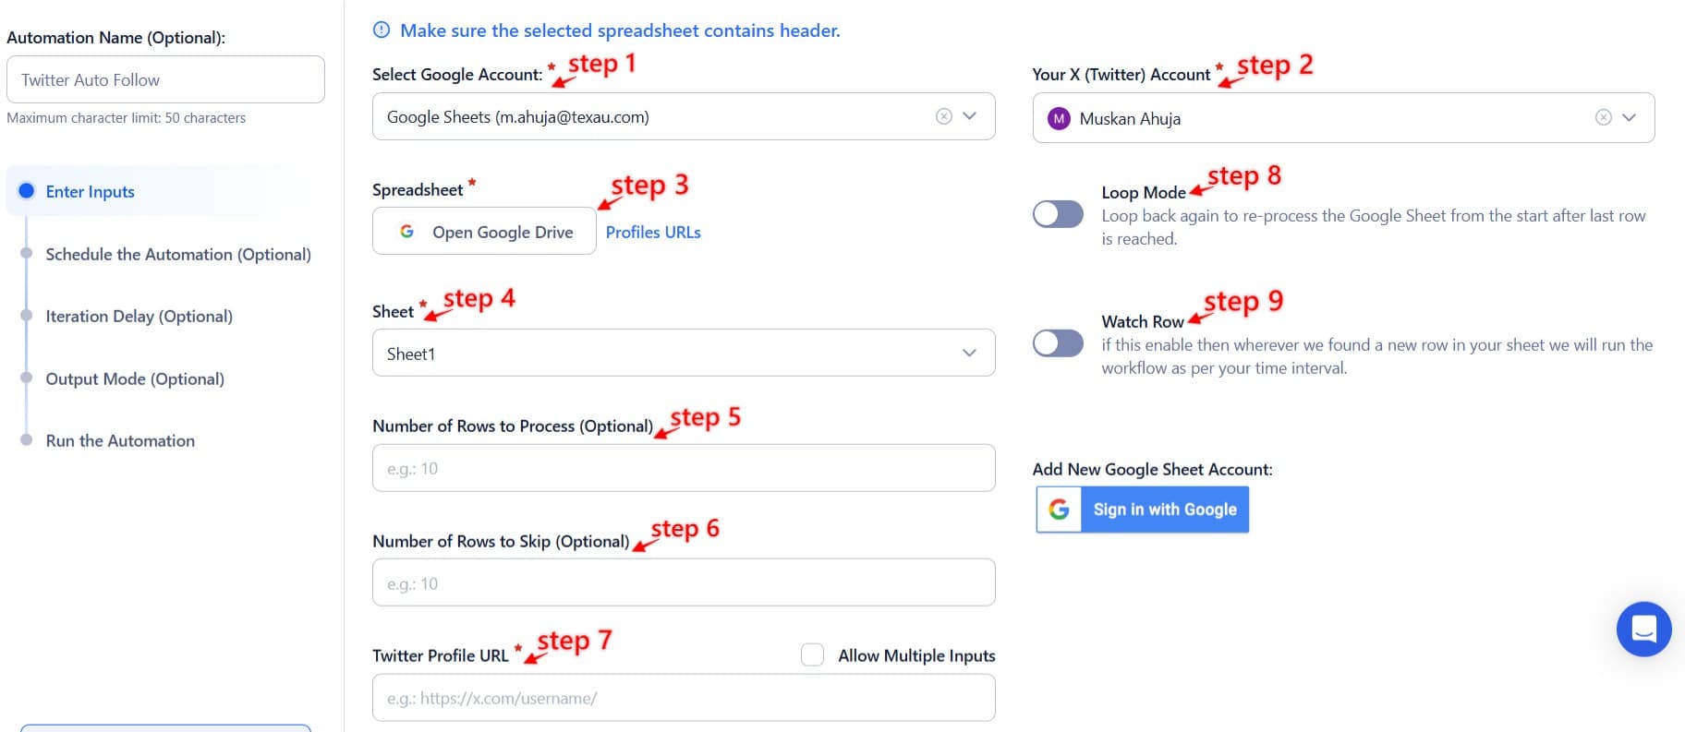Image resolution: width=1685 pixels, height=732 pixels.
Task: Check the Allow Multiple Inputs checkbox
Action: [x=812, y=655]
